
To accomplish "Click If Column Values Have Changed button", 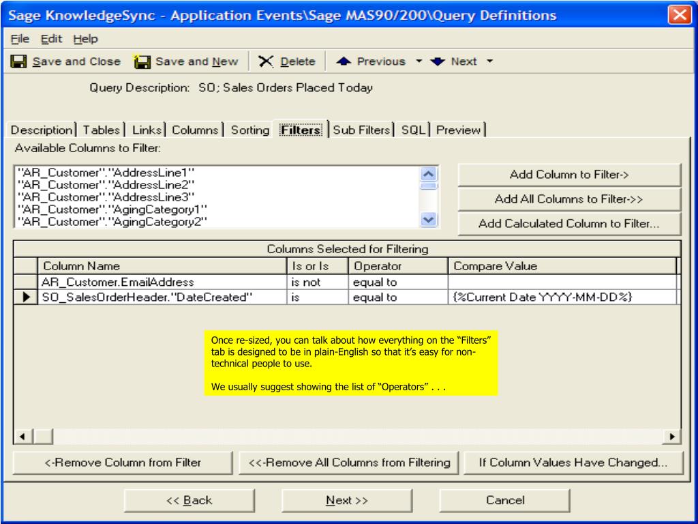I will click(x=573, y=463).
